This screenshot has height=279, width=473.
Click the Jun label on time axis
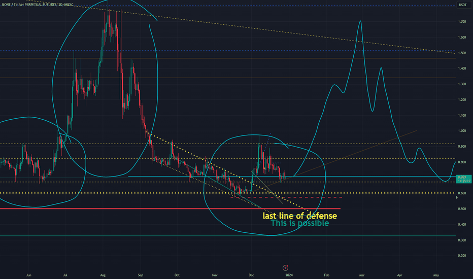(28, 275)
